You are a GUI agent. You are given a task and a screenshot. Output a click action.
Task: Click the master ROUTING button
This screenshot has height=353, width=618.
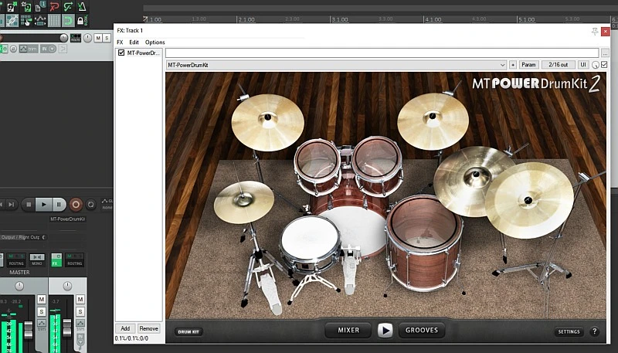point(16,260)
